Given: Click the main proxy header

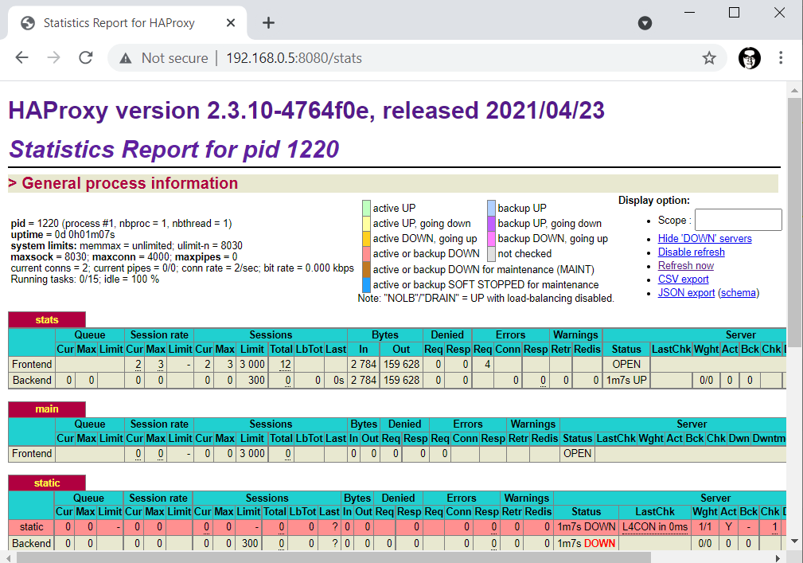Looking at the screenshot, I should coord(47,409).
